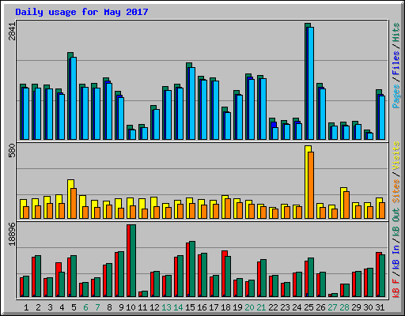405x316 pixels.
Task: Click the 'Visits' legend word
Action: click(396, 156)
